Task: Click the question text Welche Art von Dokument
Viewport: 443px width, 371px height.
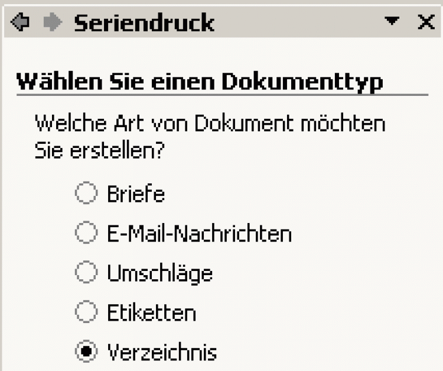Action: click(210, 125)
